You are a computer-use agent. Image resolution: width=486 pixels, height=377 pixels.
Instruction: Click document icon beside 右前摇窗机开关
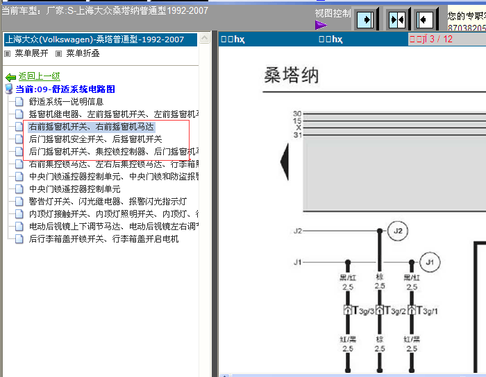pos(19,127)
